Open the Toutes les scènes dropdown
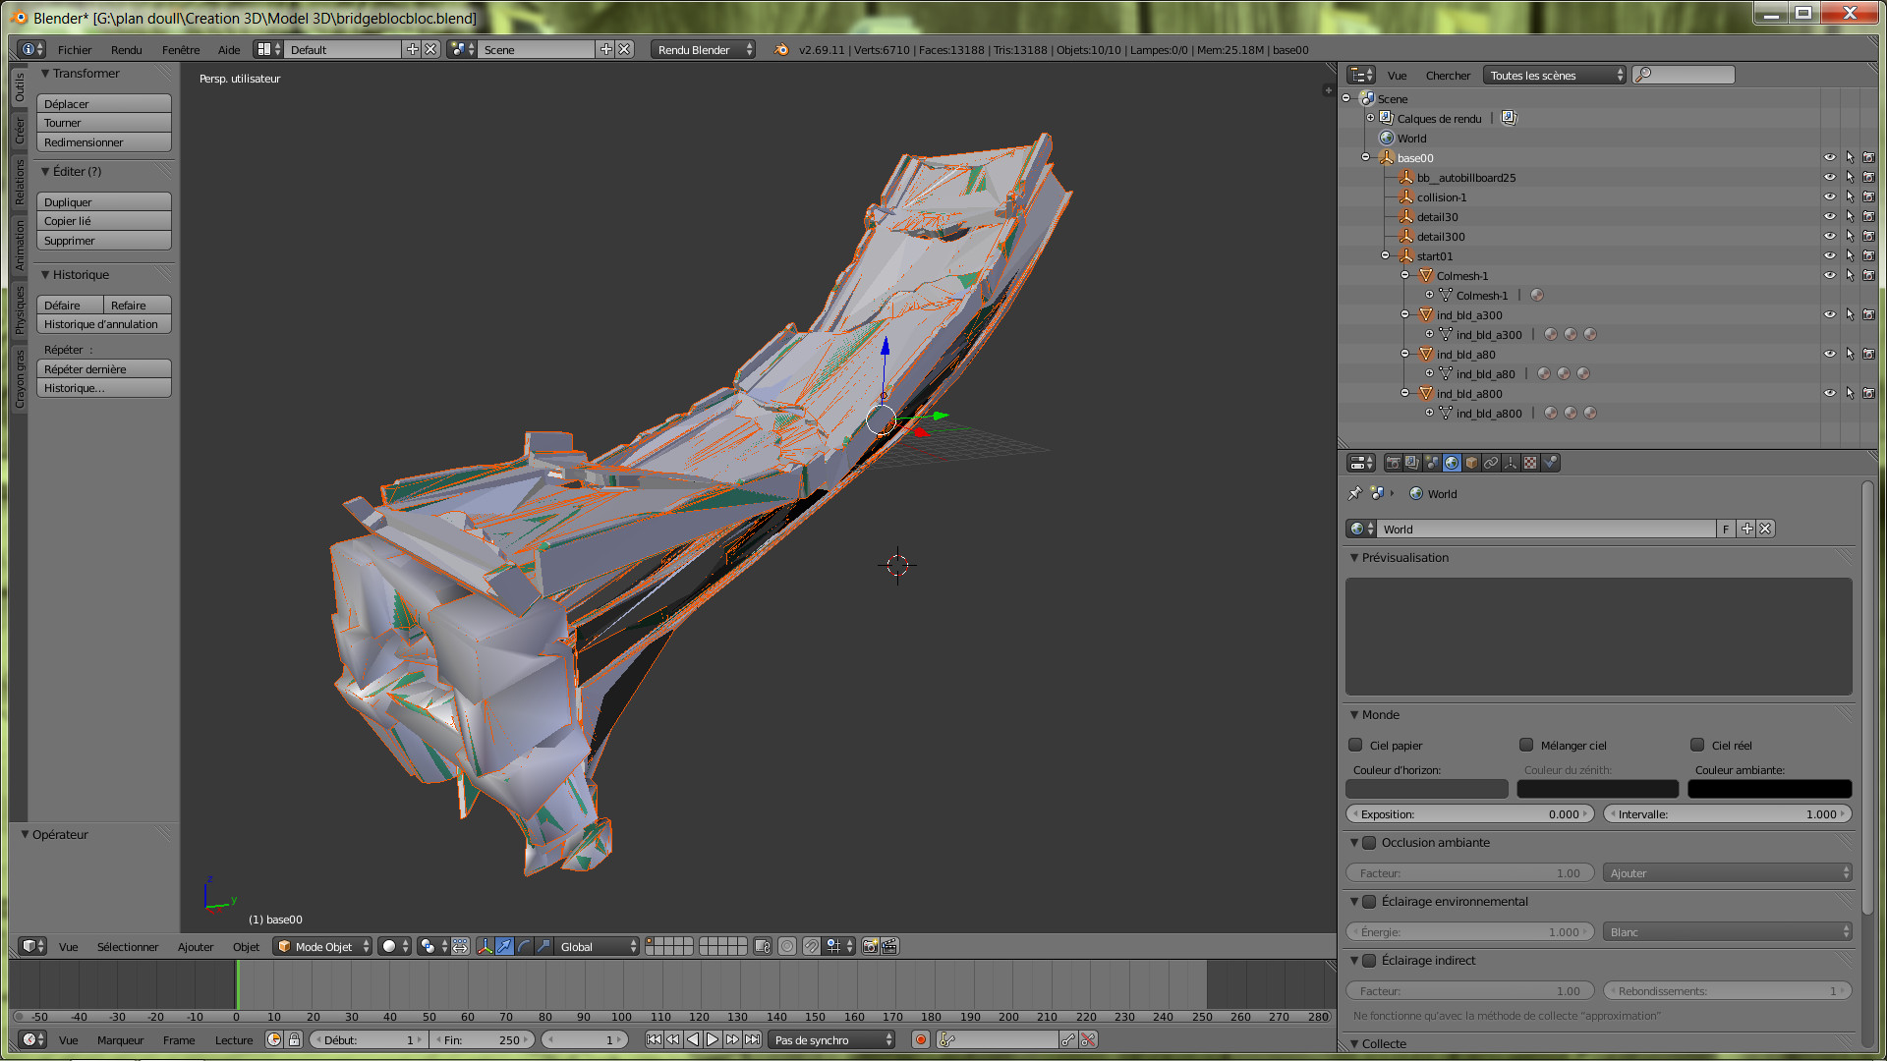The height and width of the screenshot is (1061, 1887). 1554,75
